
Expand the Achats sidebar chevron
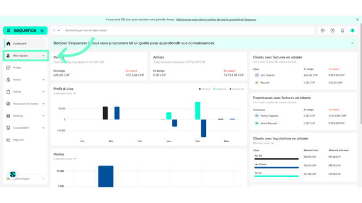(43, 92)
